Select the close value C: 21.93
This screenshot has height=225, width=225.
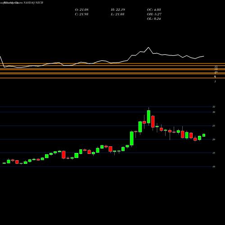81,14
